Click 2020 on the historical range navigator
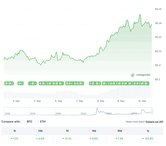Viewport: 166px width, 146px height. tap(84, 114)
